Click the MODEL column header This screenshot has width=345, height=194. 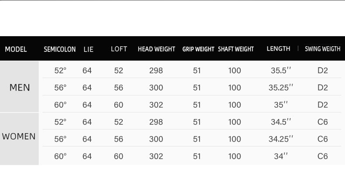click(16, 49)
